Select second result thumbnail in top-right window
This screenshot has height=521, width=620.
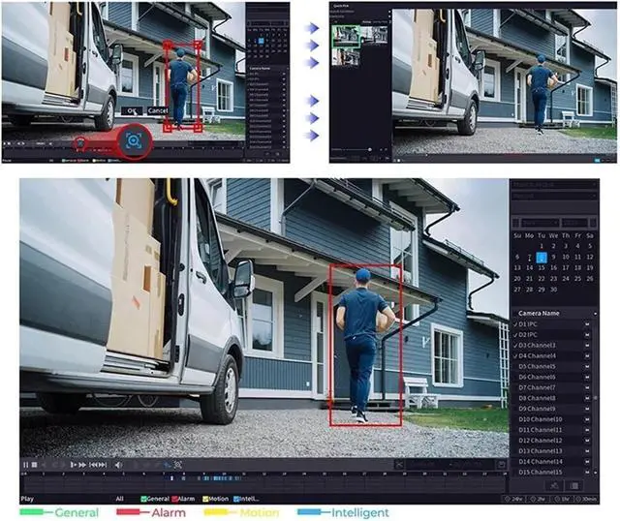[x=374, y=35]
